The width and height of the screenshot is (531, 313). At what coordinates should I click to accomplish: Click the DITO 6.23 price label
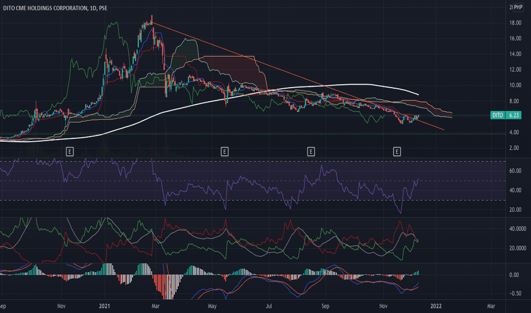tap(506, 115)
